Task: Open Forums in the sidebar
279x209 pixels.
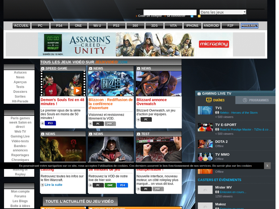Action: (x=20, y=196)
